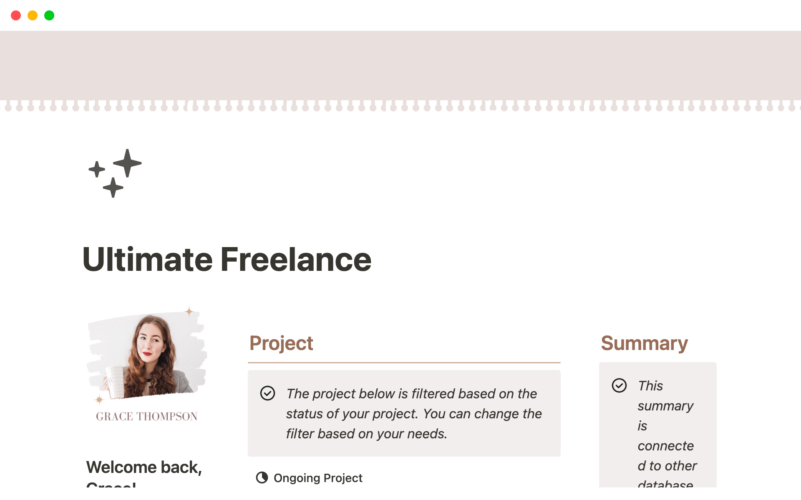801x500 pixels.
Task: Maximize the window with the green button
Action: point(49,15)
